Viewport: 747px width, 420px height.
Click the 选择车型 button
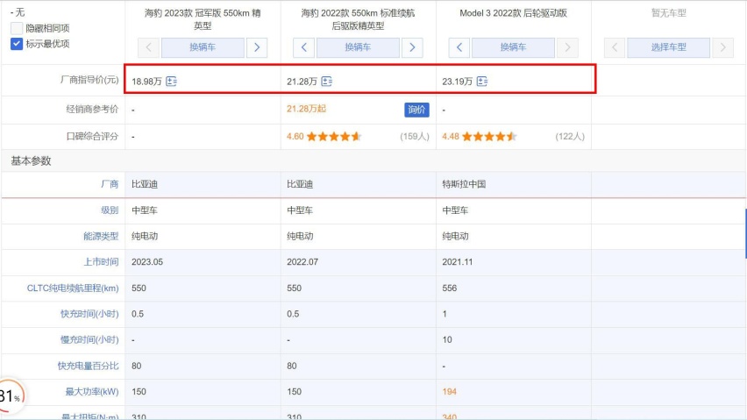[x=668, y=47]
